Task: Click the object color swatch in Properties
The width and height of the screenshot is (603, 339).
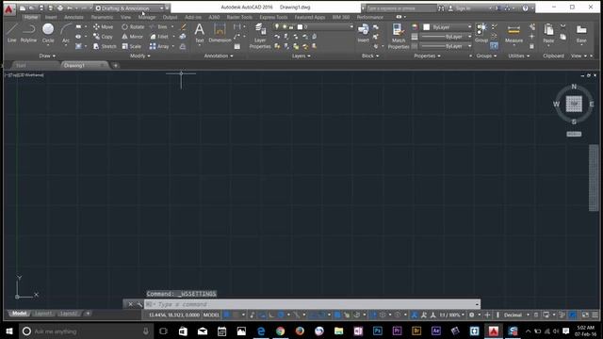Action: [427, 27]
